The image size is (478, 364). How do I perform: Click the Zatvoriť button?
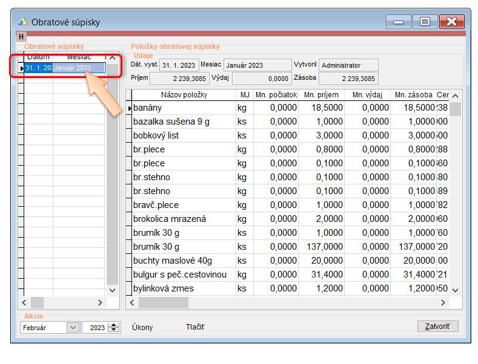click(x=438, y=327)
